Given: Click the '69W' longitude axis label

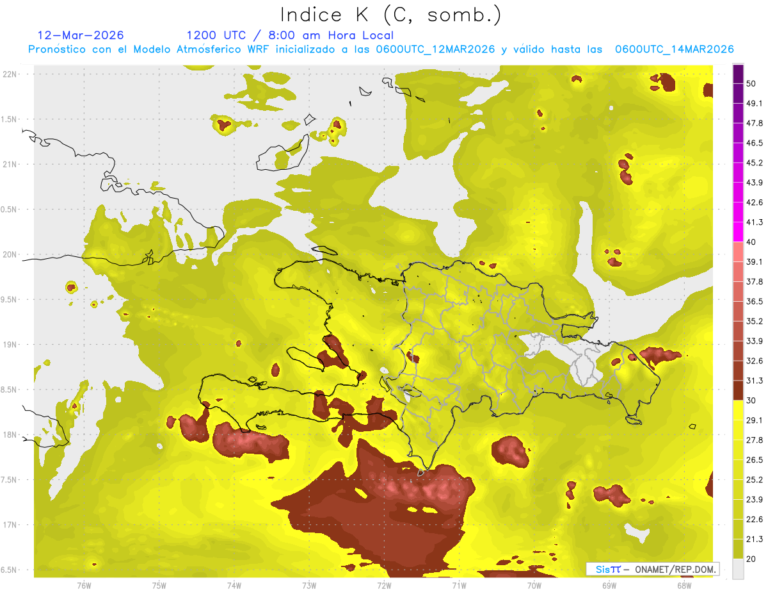Looking at the screenshot, I should pyautogui.click(x=609, y=585).
